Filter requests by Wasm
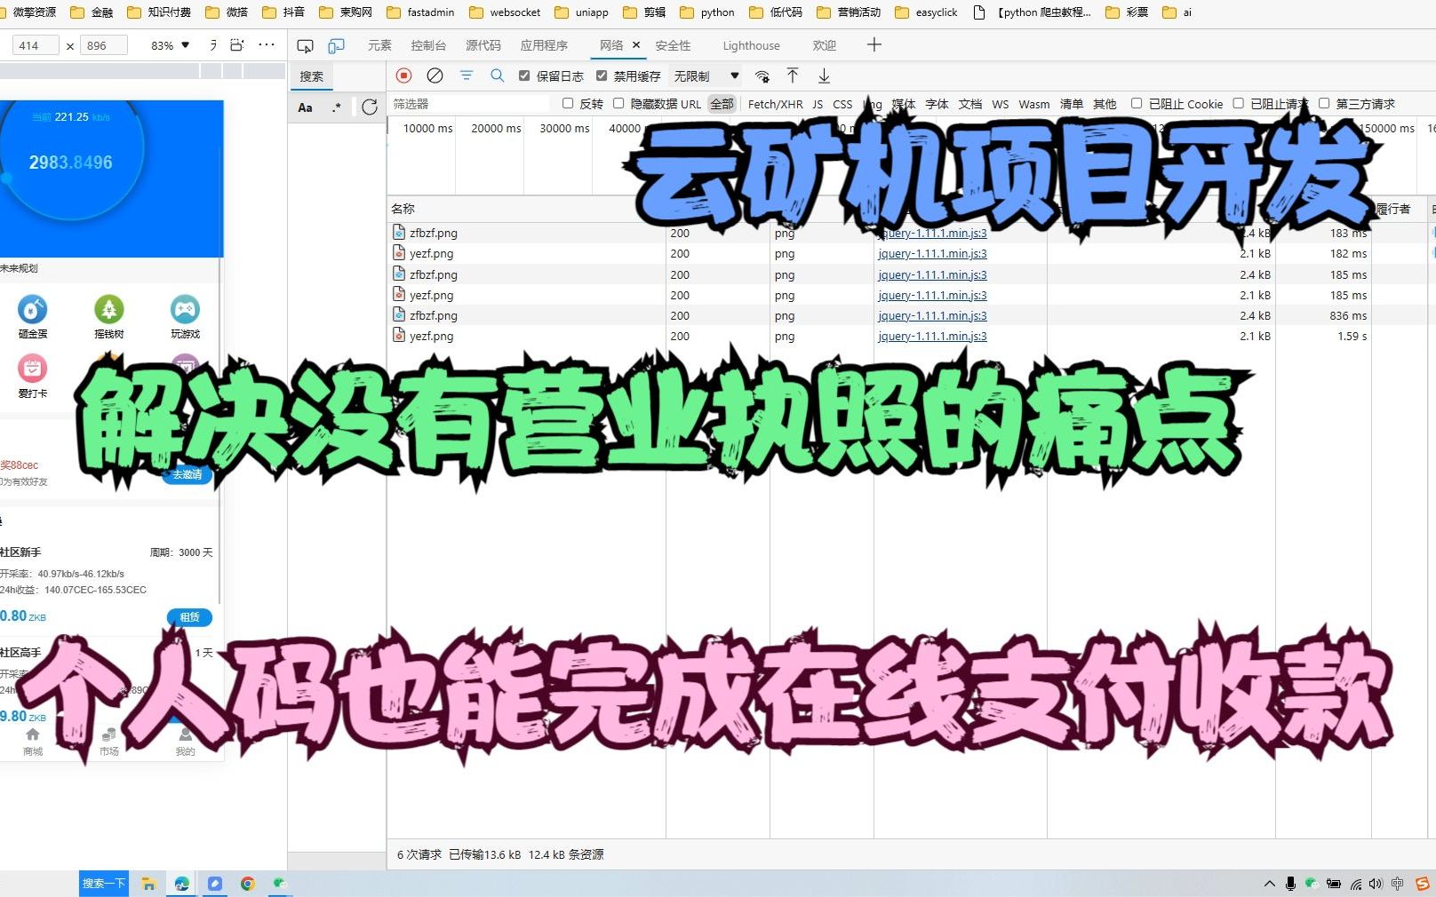 click(1033, 104)
